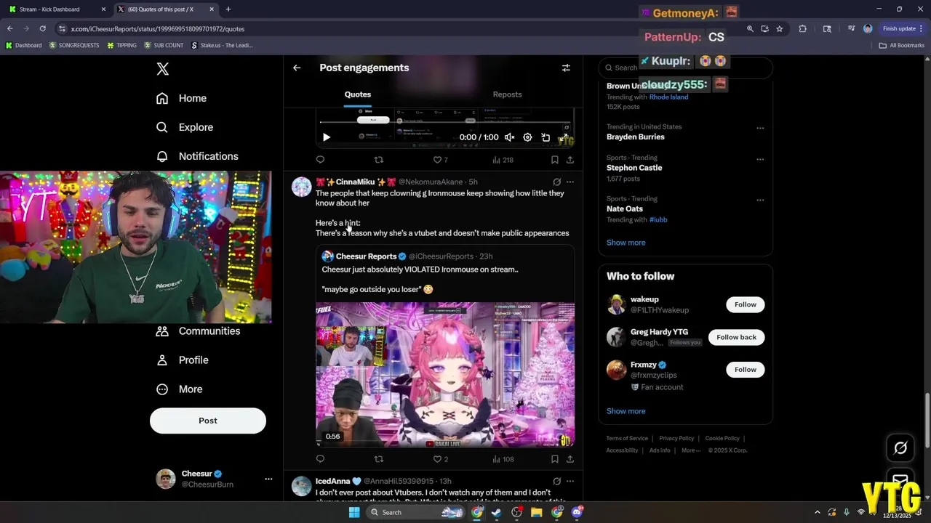Play the video in the top post
This screenshot has height=523, width=931.
(327, 137)
